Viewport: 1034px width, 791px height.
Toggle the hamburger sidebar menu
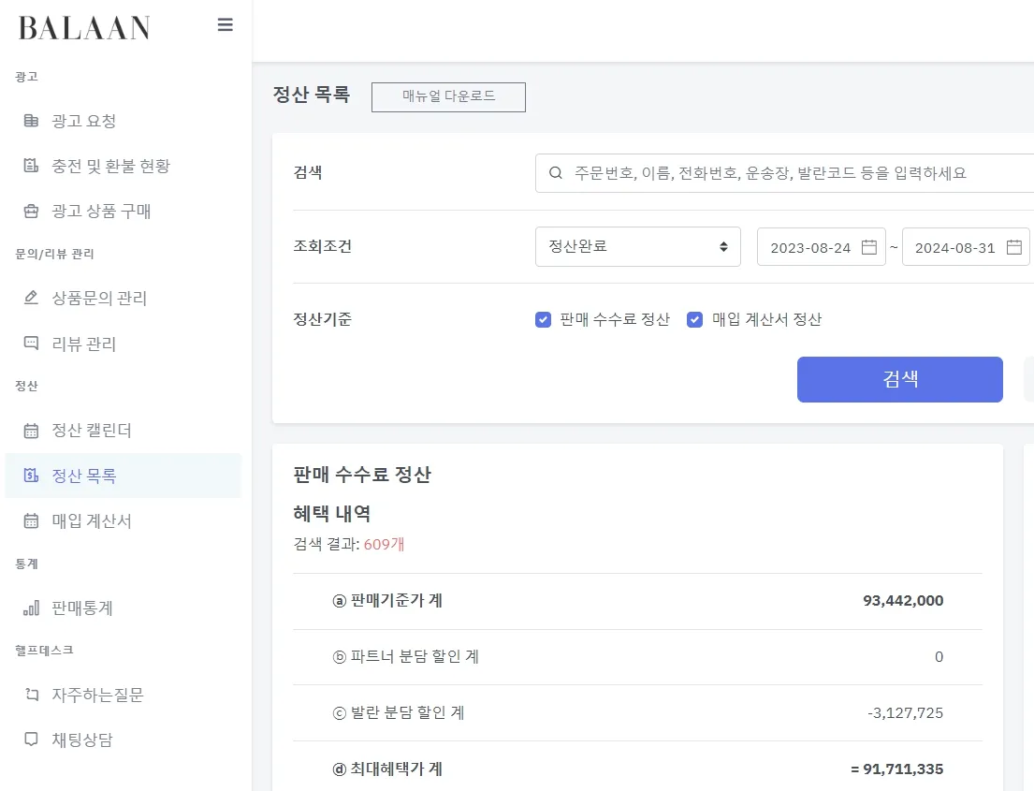click(225, 25)
